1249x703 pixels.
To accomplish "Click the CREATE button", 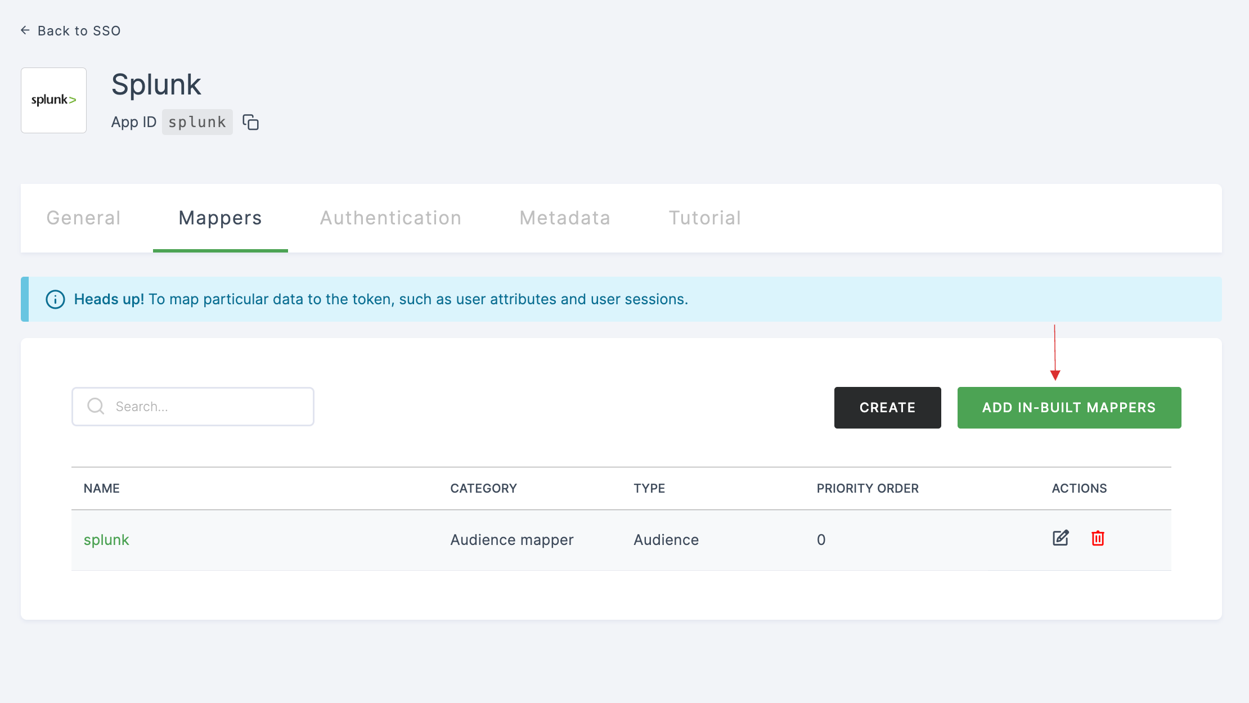I will point(888,408).
